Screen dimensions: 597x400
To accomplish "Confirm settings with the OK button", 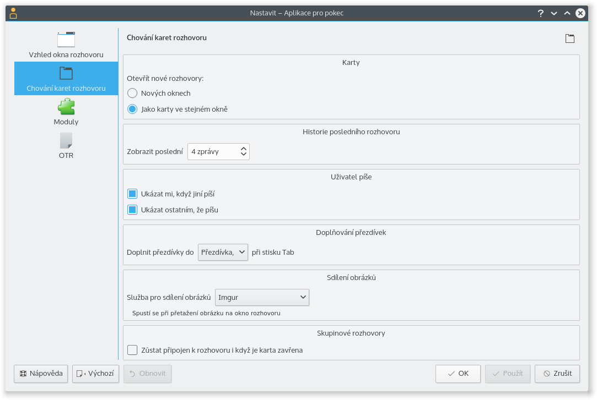I will click(458, 374).
